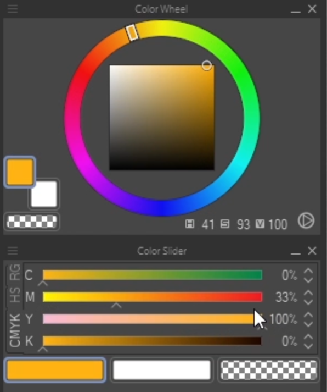Switch to the RGB slider tab
This screenshot has width=327, height=392.
point(14,273)
